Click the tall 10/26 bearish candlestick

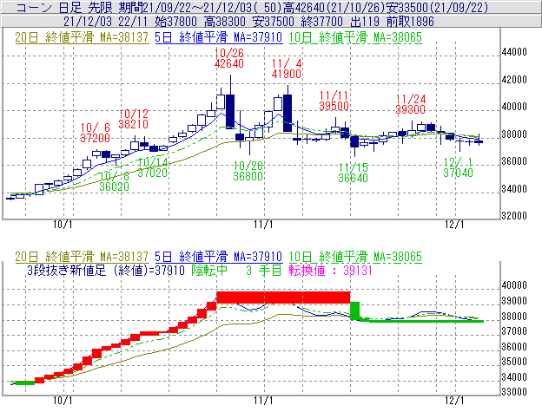click(230, 111)
